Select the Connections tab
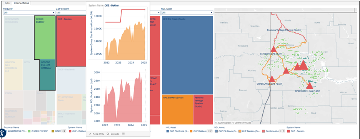Image resolution: width=360 pixels, height=139 pixels. (22, 3)
